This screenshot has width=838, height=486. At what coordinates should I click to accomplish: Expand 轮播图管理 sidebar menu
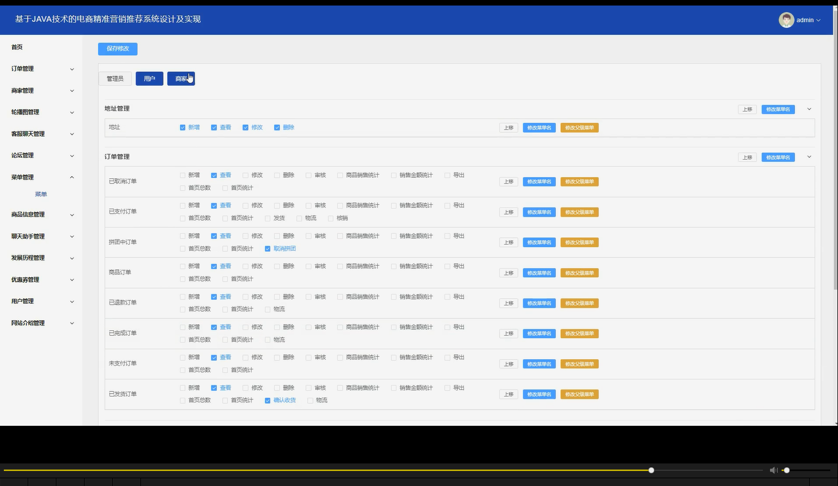(41, 112)
